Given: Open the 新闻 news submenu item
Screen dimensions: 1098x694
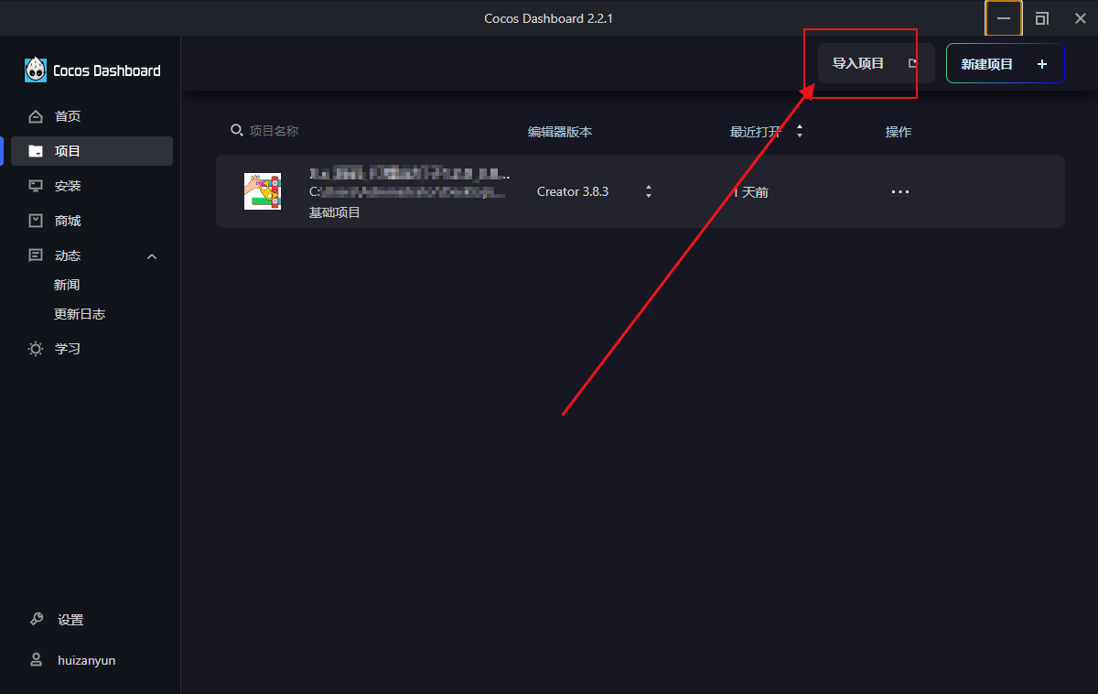Looking at the screenshot, I should point(67,285).
